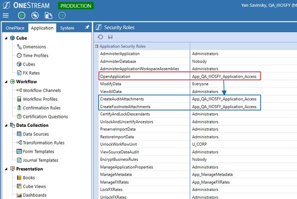Click the file copy icon in top toolbar
Viewport: 297px width, 199px height.
(48, 15)
